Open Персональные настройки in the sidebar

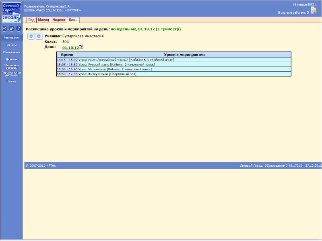point(12,74)
